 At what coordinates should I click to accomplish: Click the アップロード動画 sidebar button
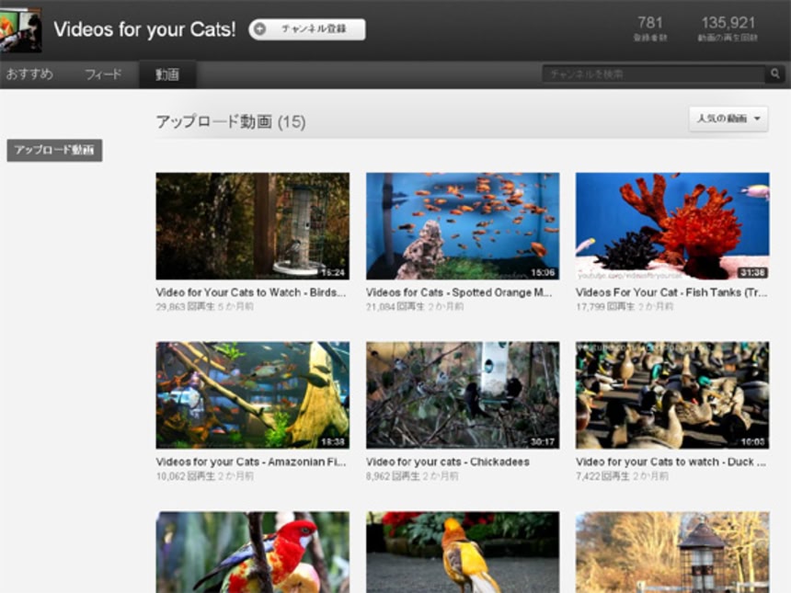[54, 151]
